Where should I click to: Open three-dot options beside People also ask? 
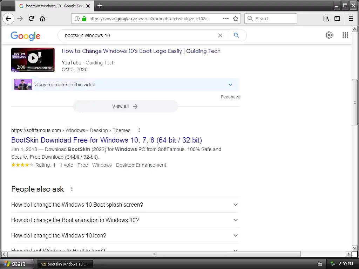click(x=72, y=189)
